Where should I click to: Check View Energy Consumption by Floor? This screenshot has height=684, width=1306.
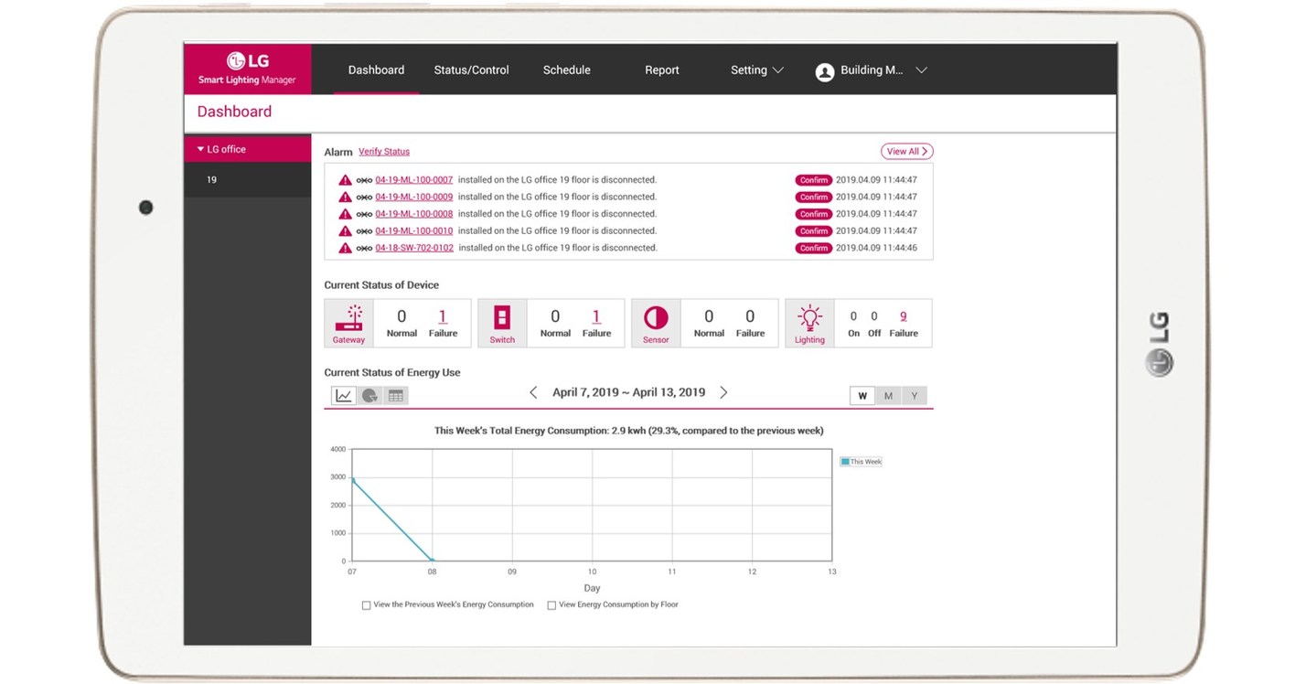coord(551,604)
